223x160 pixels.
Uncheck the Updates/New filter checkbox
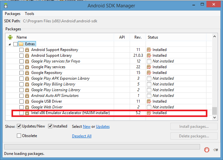pos(19,126)
